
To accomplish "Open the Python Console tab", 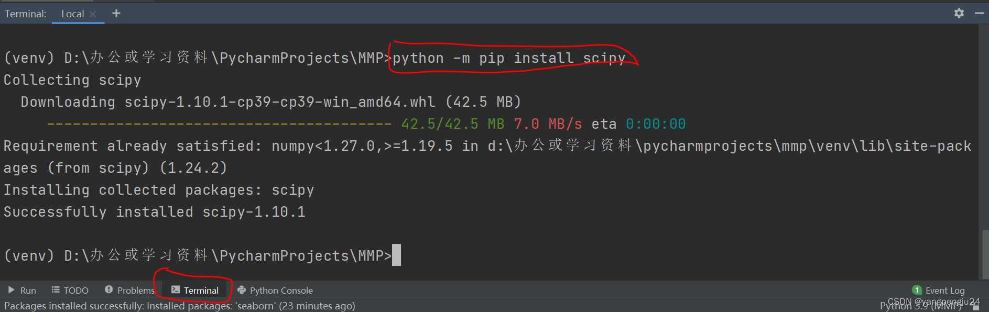I will (x=275, y=290).
